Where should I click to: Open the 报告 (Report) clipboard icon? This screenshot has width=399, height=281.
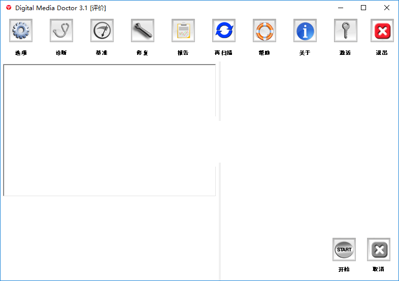(x=183, y=31)
